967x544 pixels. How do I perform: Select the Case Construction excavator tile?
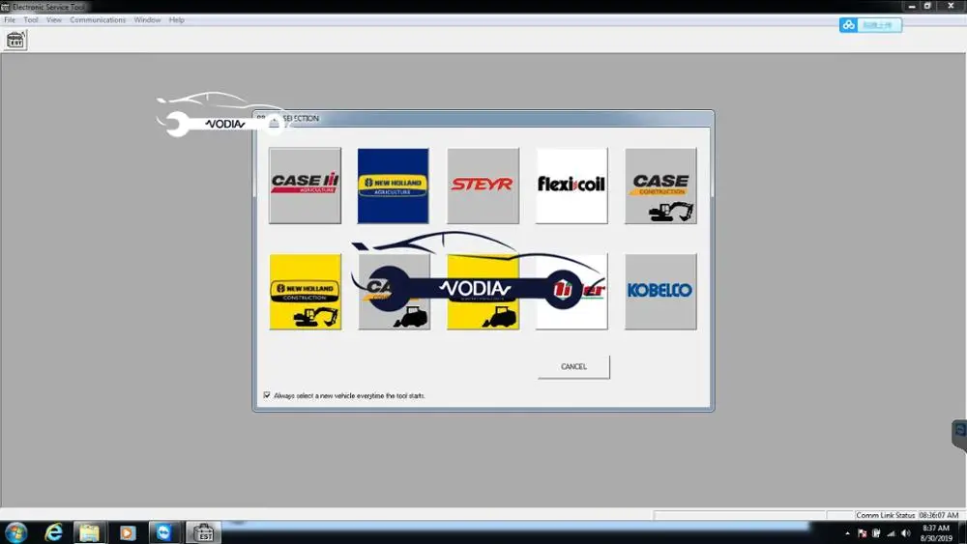click(660, 186)
